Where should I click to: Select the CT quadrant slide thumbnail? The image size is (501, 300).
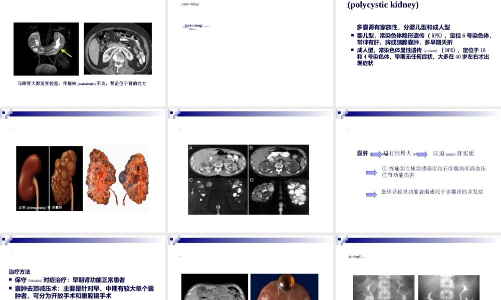pyautogui.click(x=249, y=179)
